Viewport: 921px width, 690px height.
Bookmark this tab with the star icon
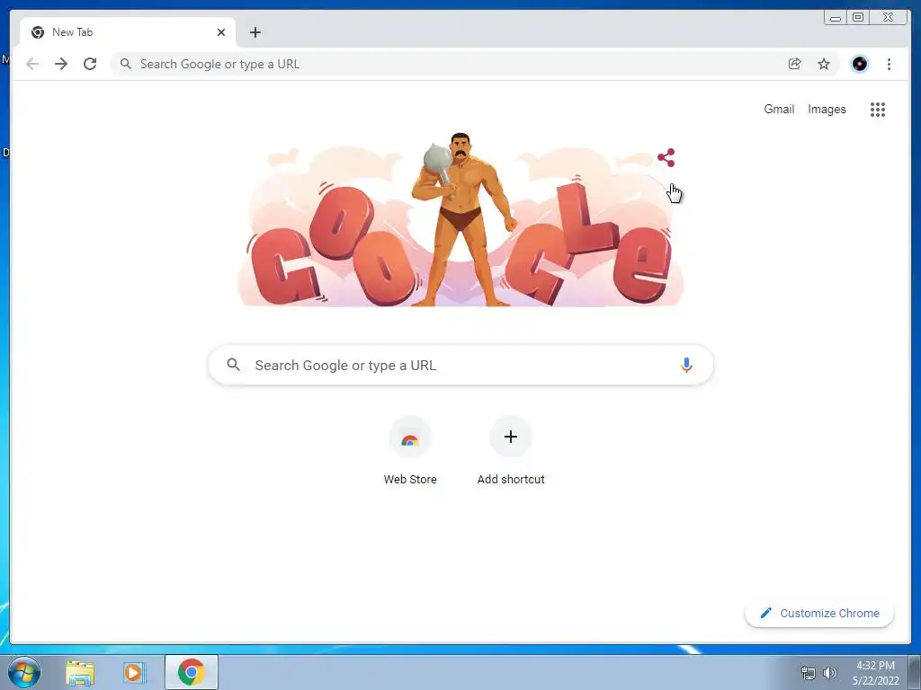[x=824, y=64]
